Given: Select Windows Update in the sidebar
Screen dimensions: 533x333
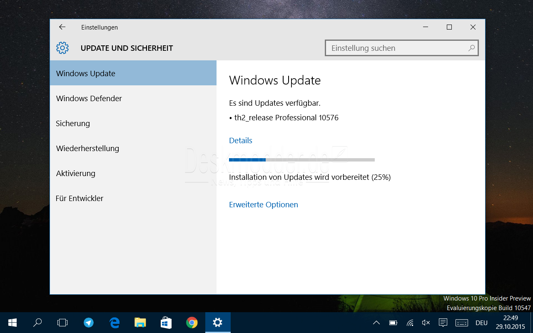Looking at the screenshot, I should click(133, 73).
